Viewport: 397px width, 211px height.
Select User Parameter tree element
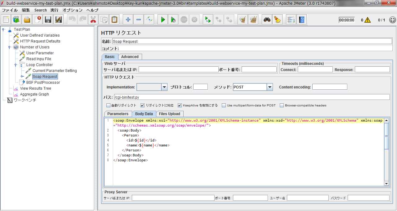(x=40, y=53)
